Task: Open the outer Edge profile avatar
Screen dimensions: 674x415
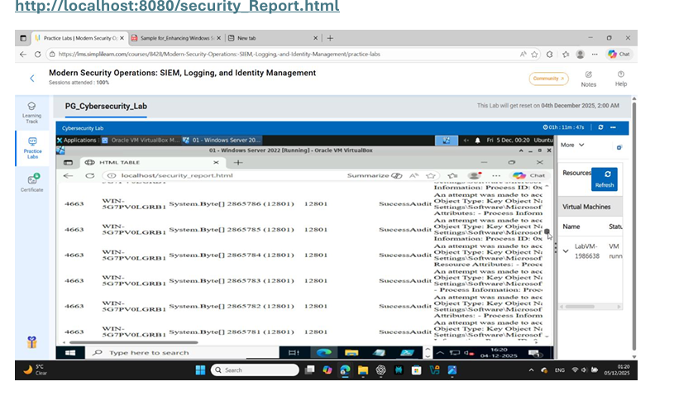Action: [580, 54]
